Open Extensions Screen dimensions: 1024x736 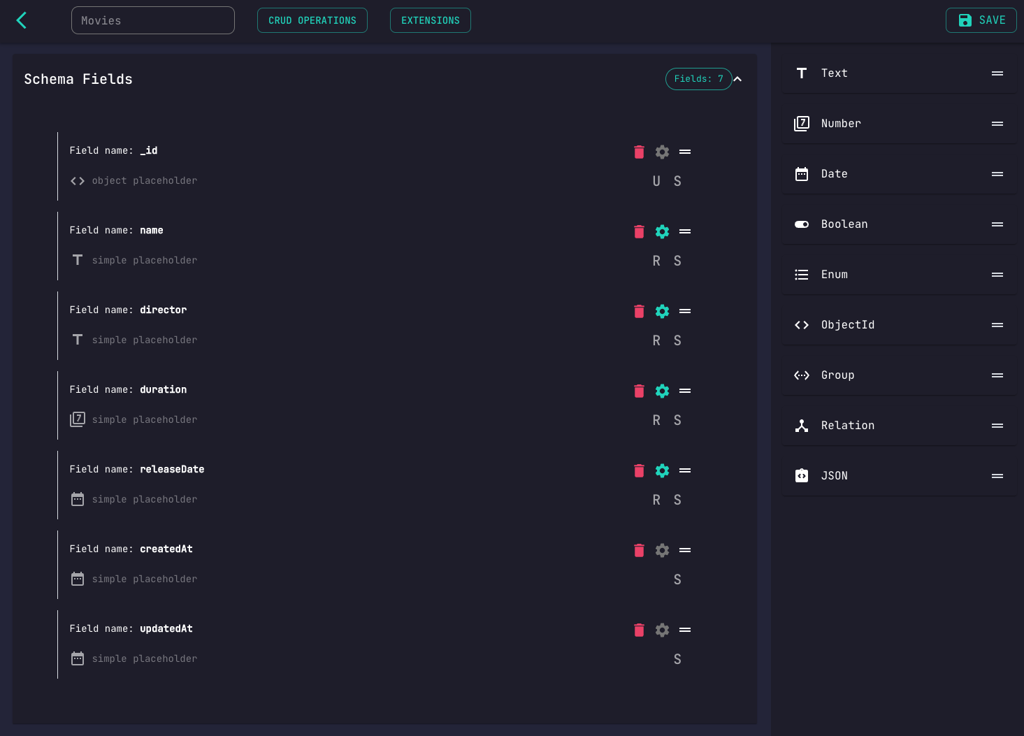tap(431, 20)
